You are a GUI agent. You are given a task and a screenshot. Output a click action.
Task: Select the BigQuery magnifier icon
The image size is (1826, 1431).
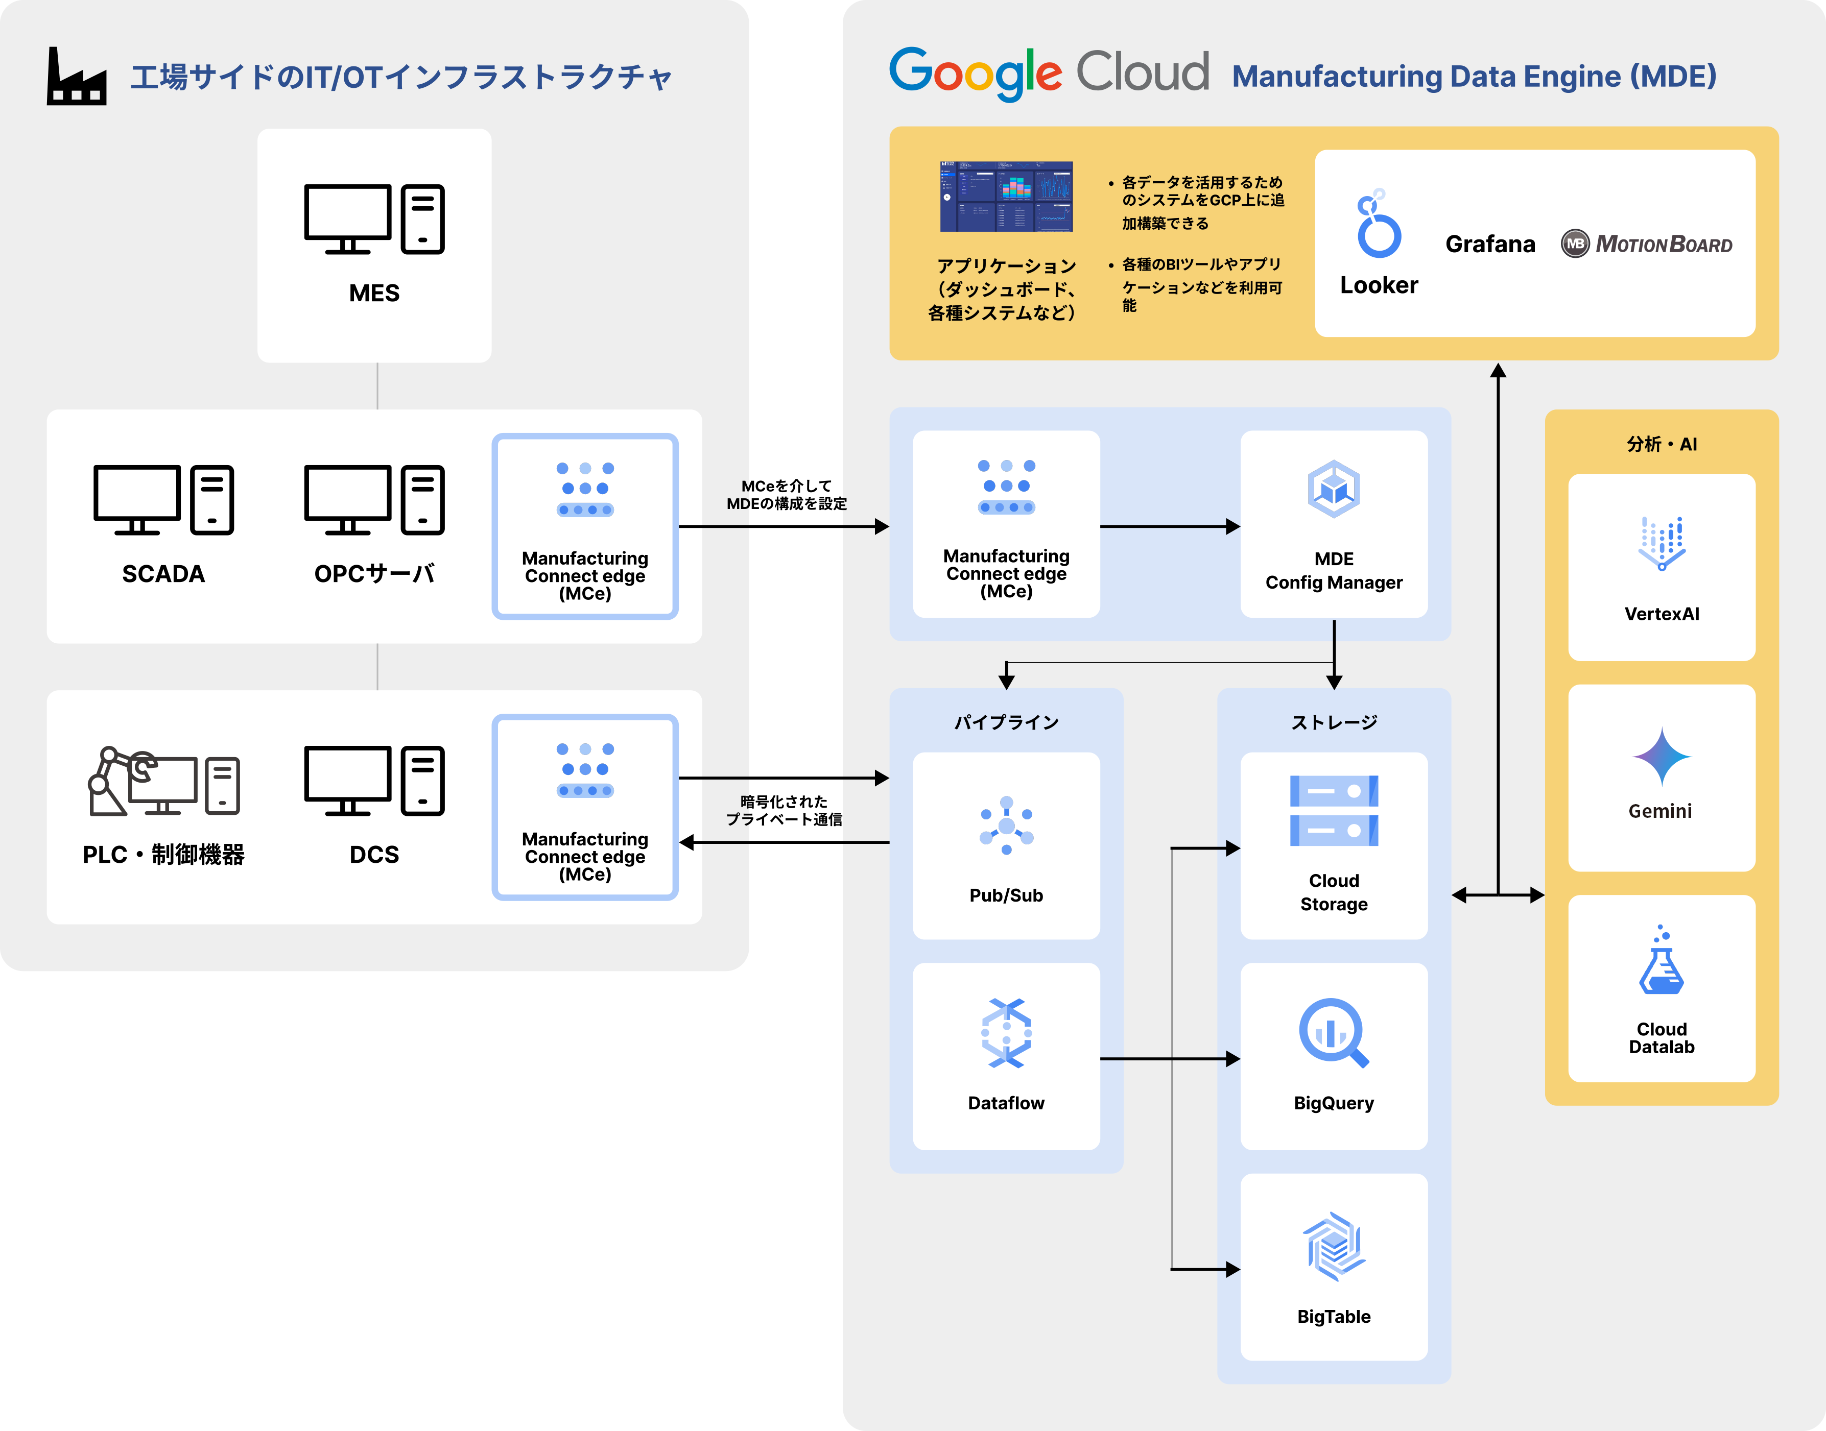(x=1333, y=1033)
